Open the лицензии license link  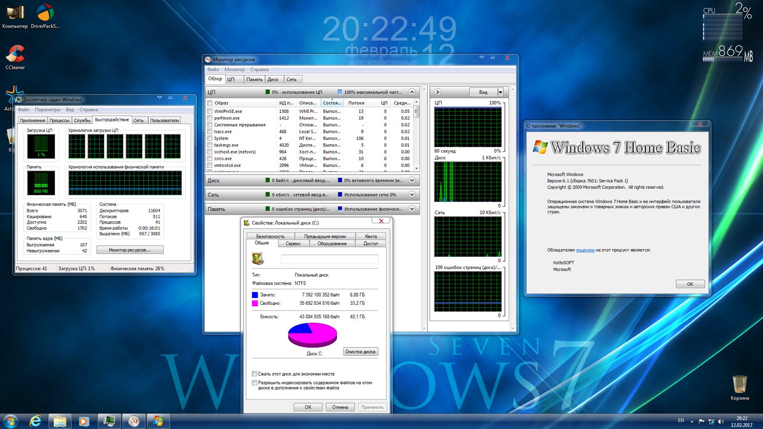(585, 250)
